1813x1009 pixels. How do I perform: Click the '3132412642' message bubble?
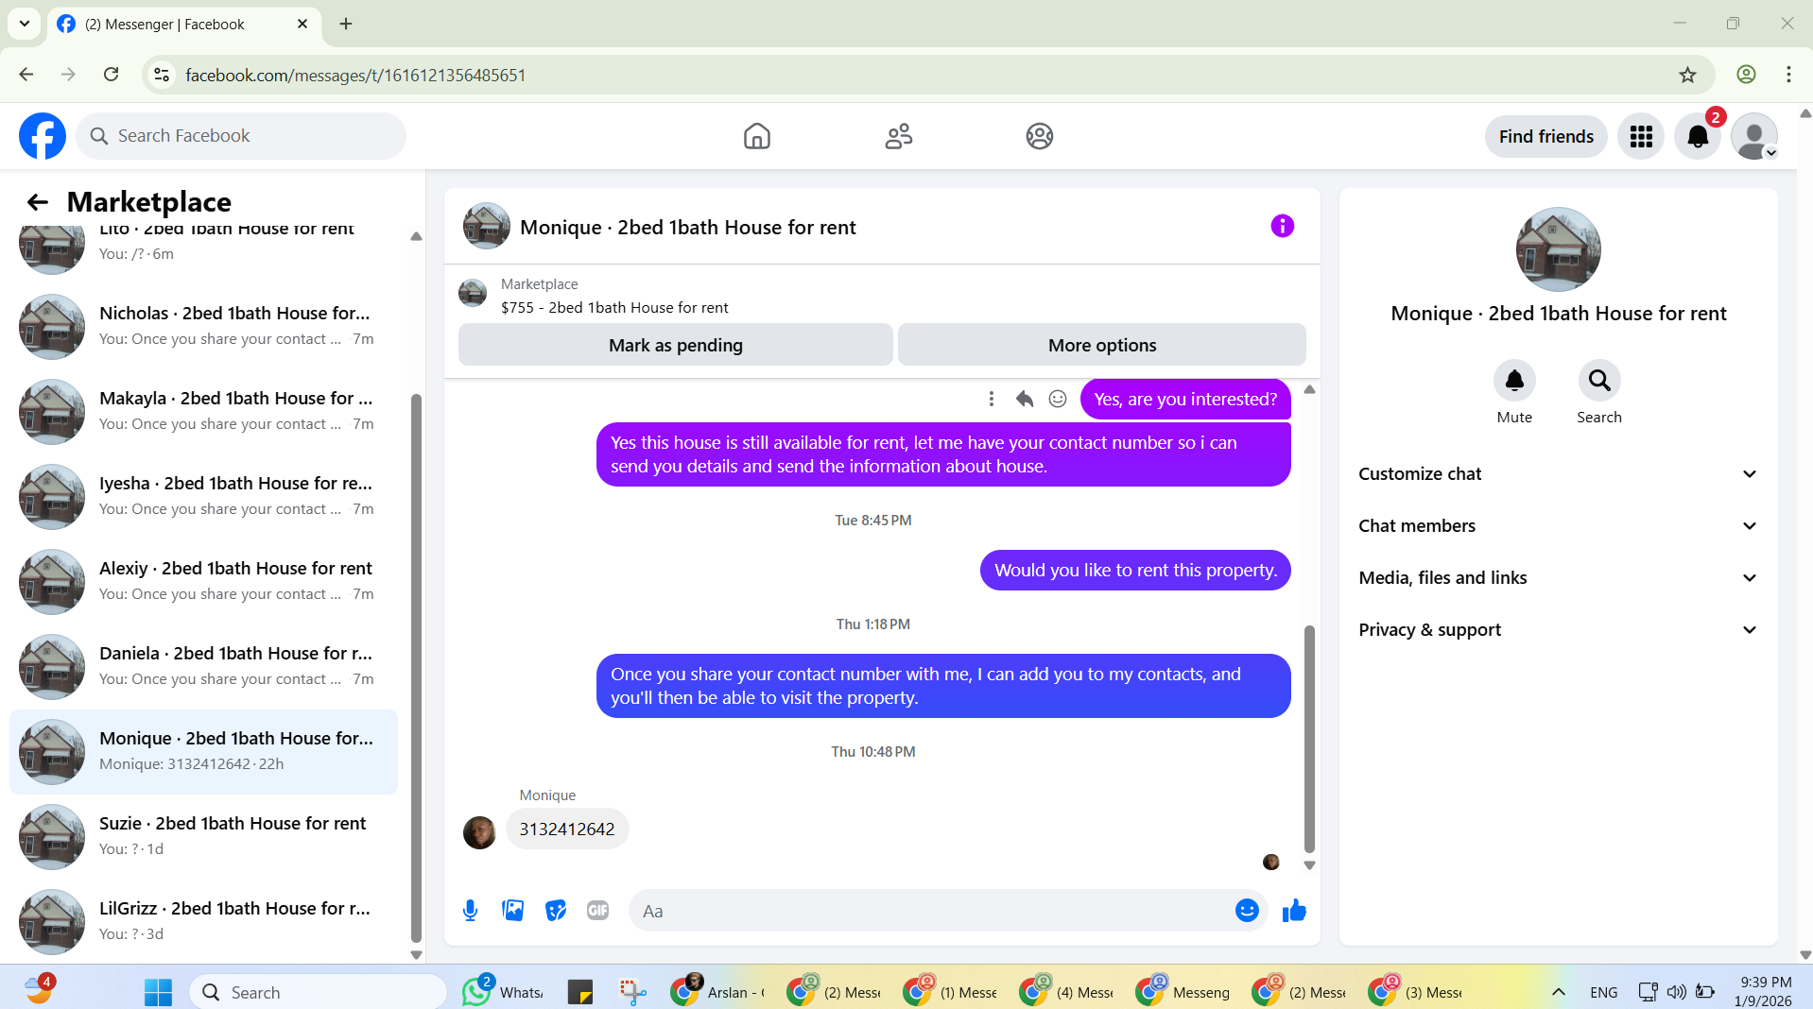pyautogui.click(x=567, y=829)
